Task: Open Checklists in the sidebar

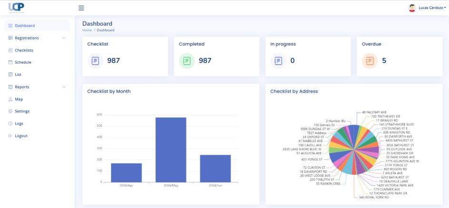Action: [x=37, y=50]
